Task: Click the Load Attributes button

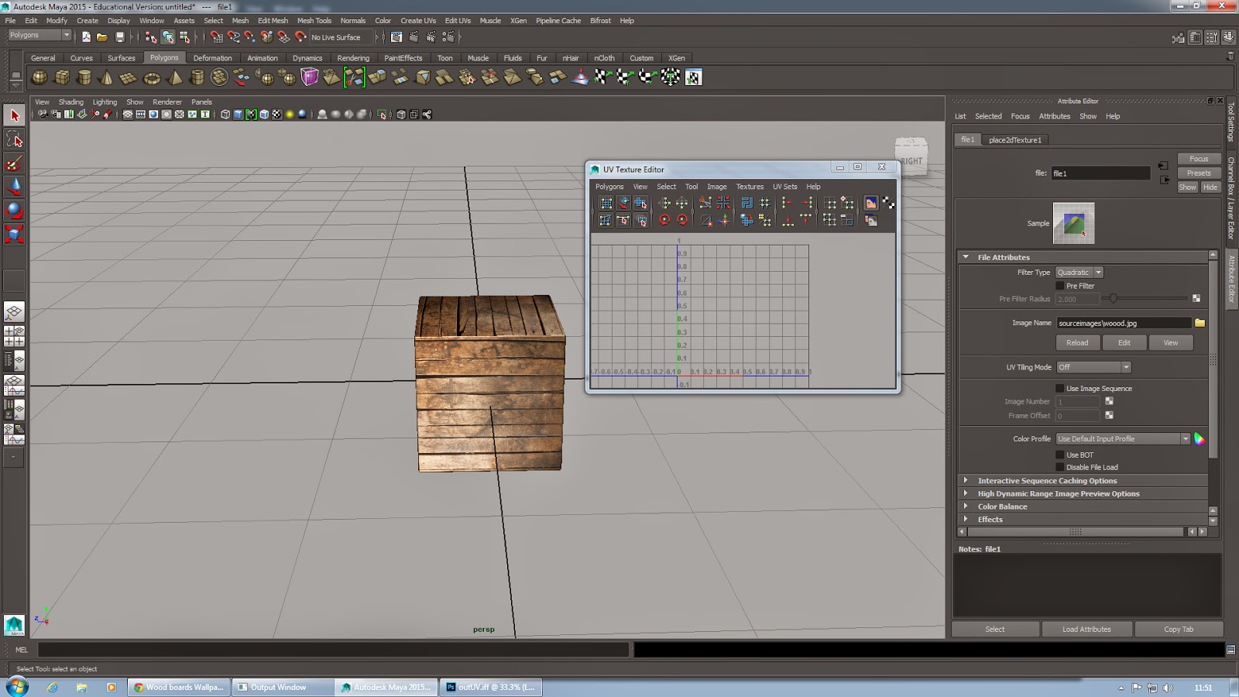Action: coord(1086,630)
